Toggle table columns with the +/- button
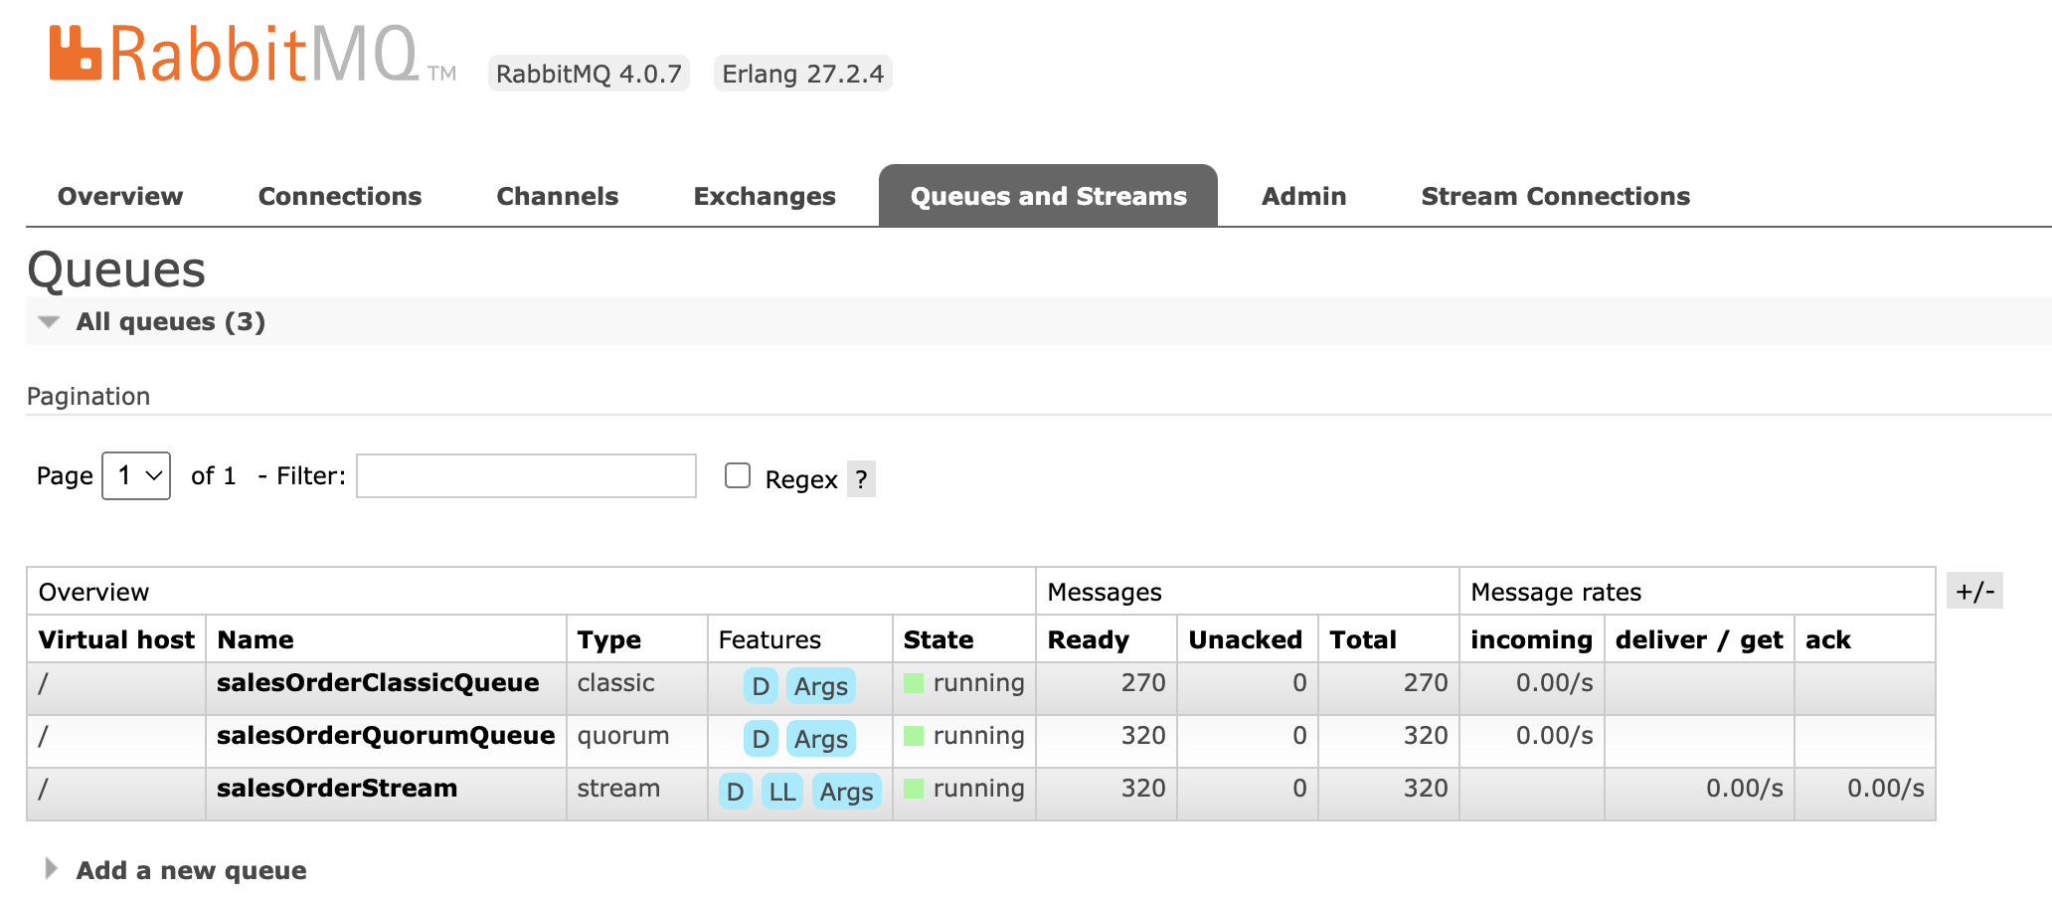This screenshot has width=2052, height=897. pyautogui.click(x=1974, y=591)
